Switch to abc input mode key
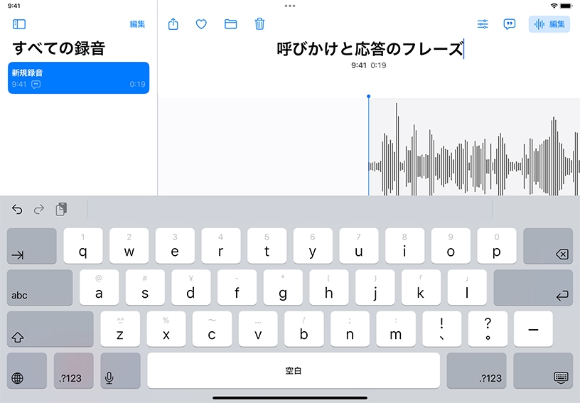This screenshot has width=580, height=403. pyautogui.click(x=40, y=288)
